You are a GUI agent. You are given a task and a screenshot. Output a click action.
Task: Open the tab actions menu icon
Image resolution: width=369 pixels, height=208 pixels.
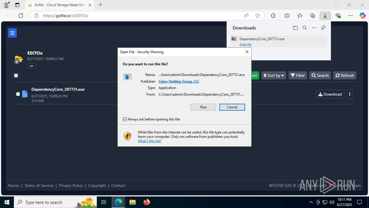click(17, 5)
